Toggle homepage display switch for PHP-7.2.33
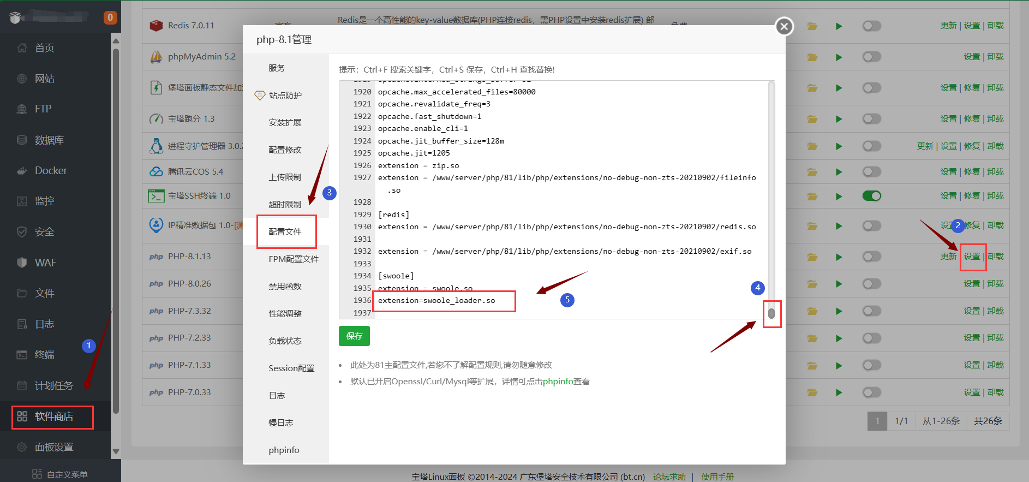The width and height of the screenshot is (1029, 482). click(872, 338)
